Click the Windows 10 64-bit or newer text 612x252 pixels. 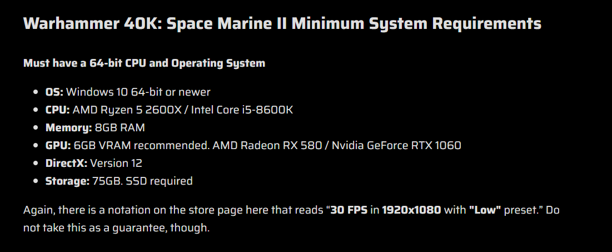pyautogui.click(x=138, y=92)
